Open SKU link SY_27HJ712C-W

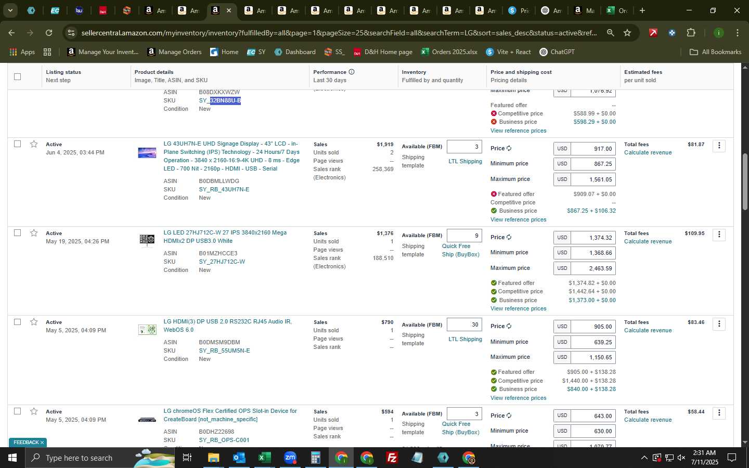[222, 262]
